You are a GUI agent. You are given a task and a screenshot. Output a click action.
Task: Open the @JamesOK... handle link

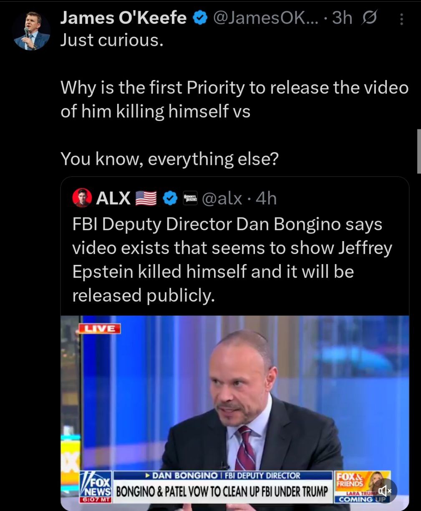pyautogui.click(x=265, y=18)
